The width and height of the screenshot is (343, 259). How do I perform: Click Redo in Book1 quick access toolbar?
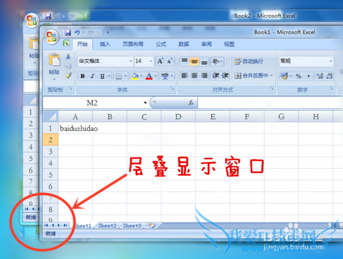tap(91, 33)
